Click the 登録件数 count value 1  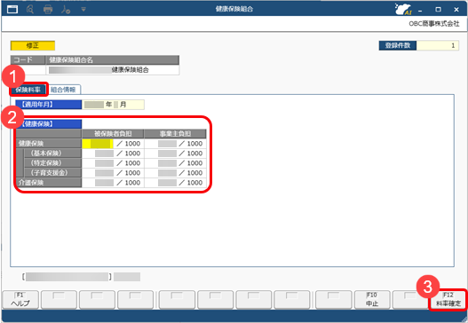(x=438, y=45)
